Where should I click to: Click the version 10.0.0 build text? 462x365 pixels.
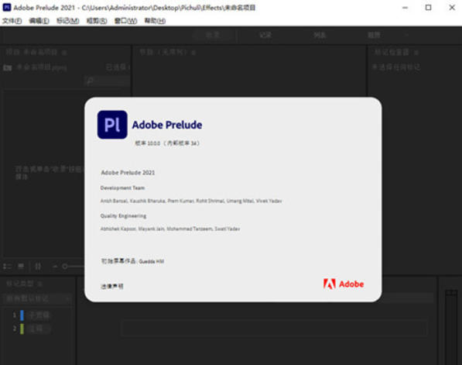[x=167, y=143]
